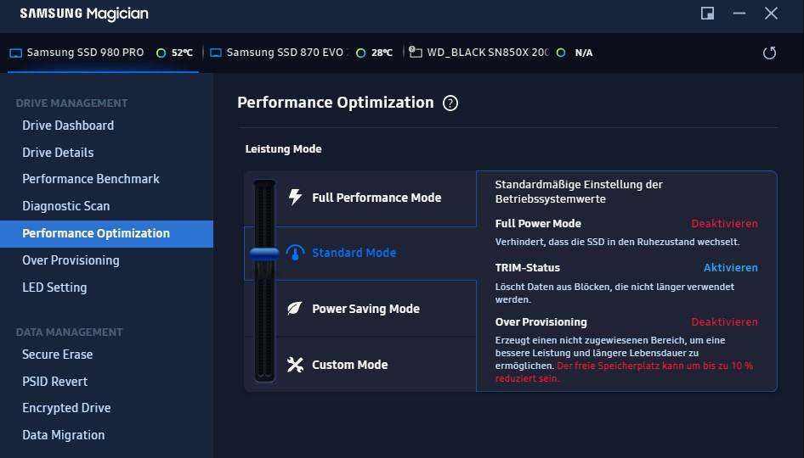Open the Diagnostic Scan section

[x=65, y=206]
